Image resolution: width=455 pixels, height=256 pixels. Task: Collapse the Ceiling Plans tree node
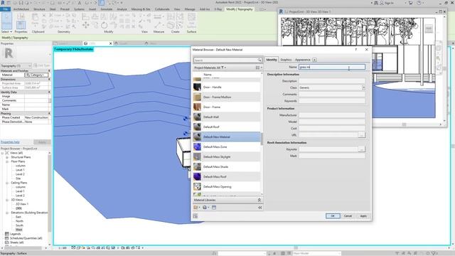[x=7, y=183]
